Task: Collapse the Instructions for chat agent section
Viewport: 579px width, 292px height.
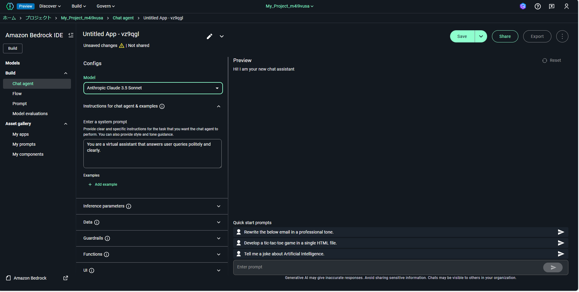Action: 219,106
